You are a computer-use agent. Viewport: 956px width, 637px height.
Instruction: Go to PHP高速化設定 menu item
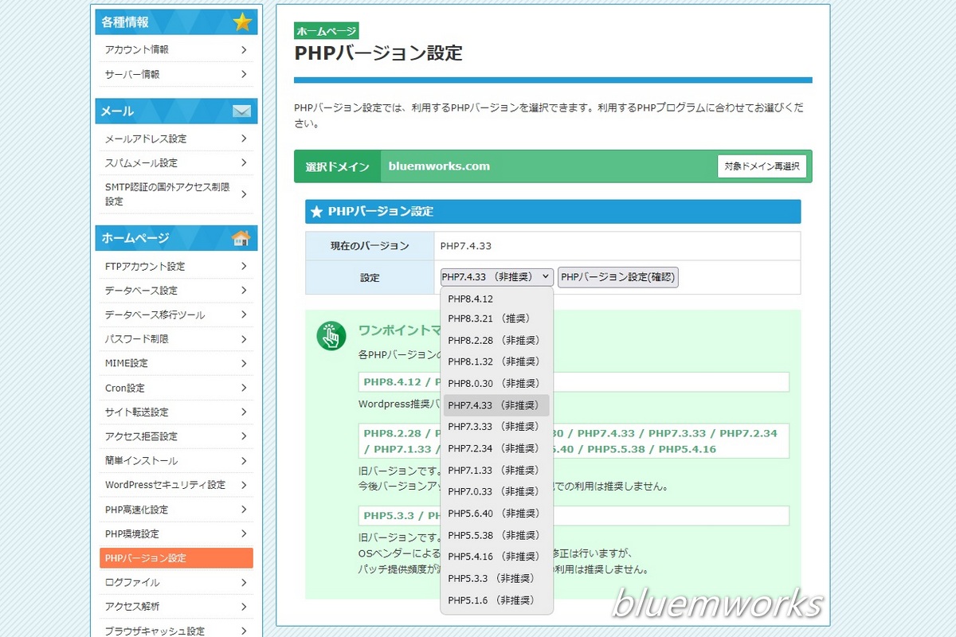(x=136, y=510)
